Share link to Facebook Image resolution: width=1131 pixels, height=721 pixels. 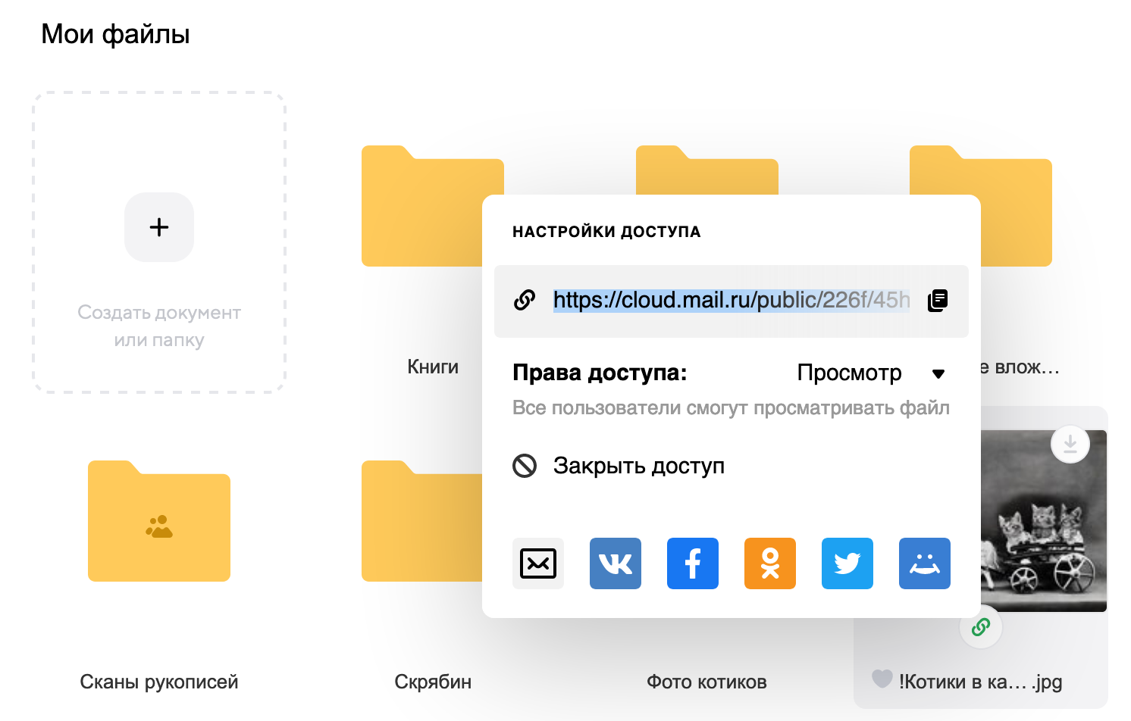pyautogui.click(x=693, y=563)
